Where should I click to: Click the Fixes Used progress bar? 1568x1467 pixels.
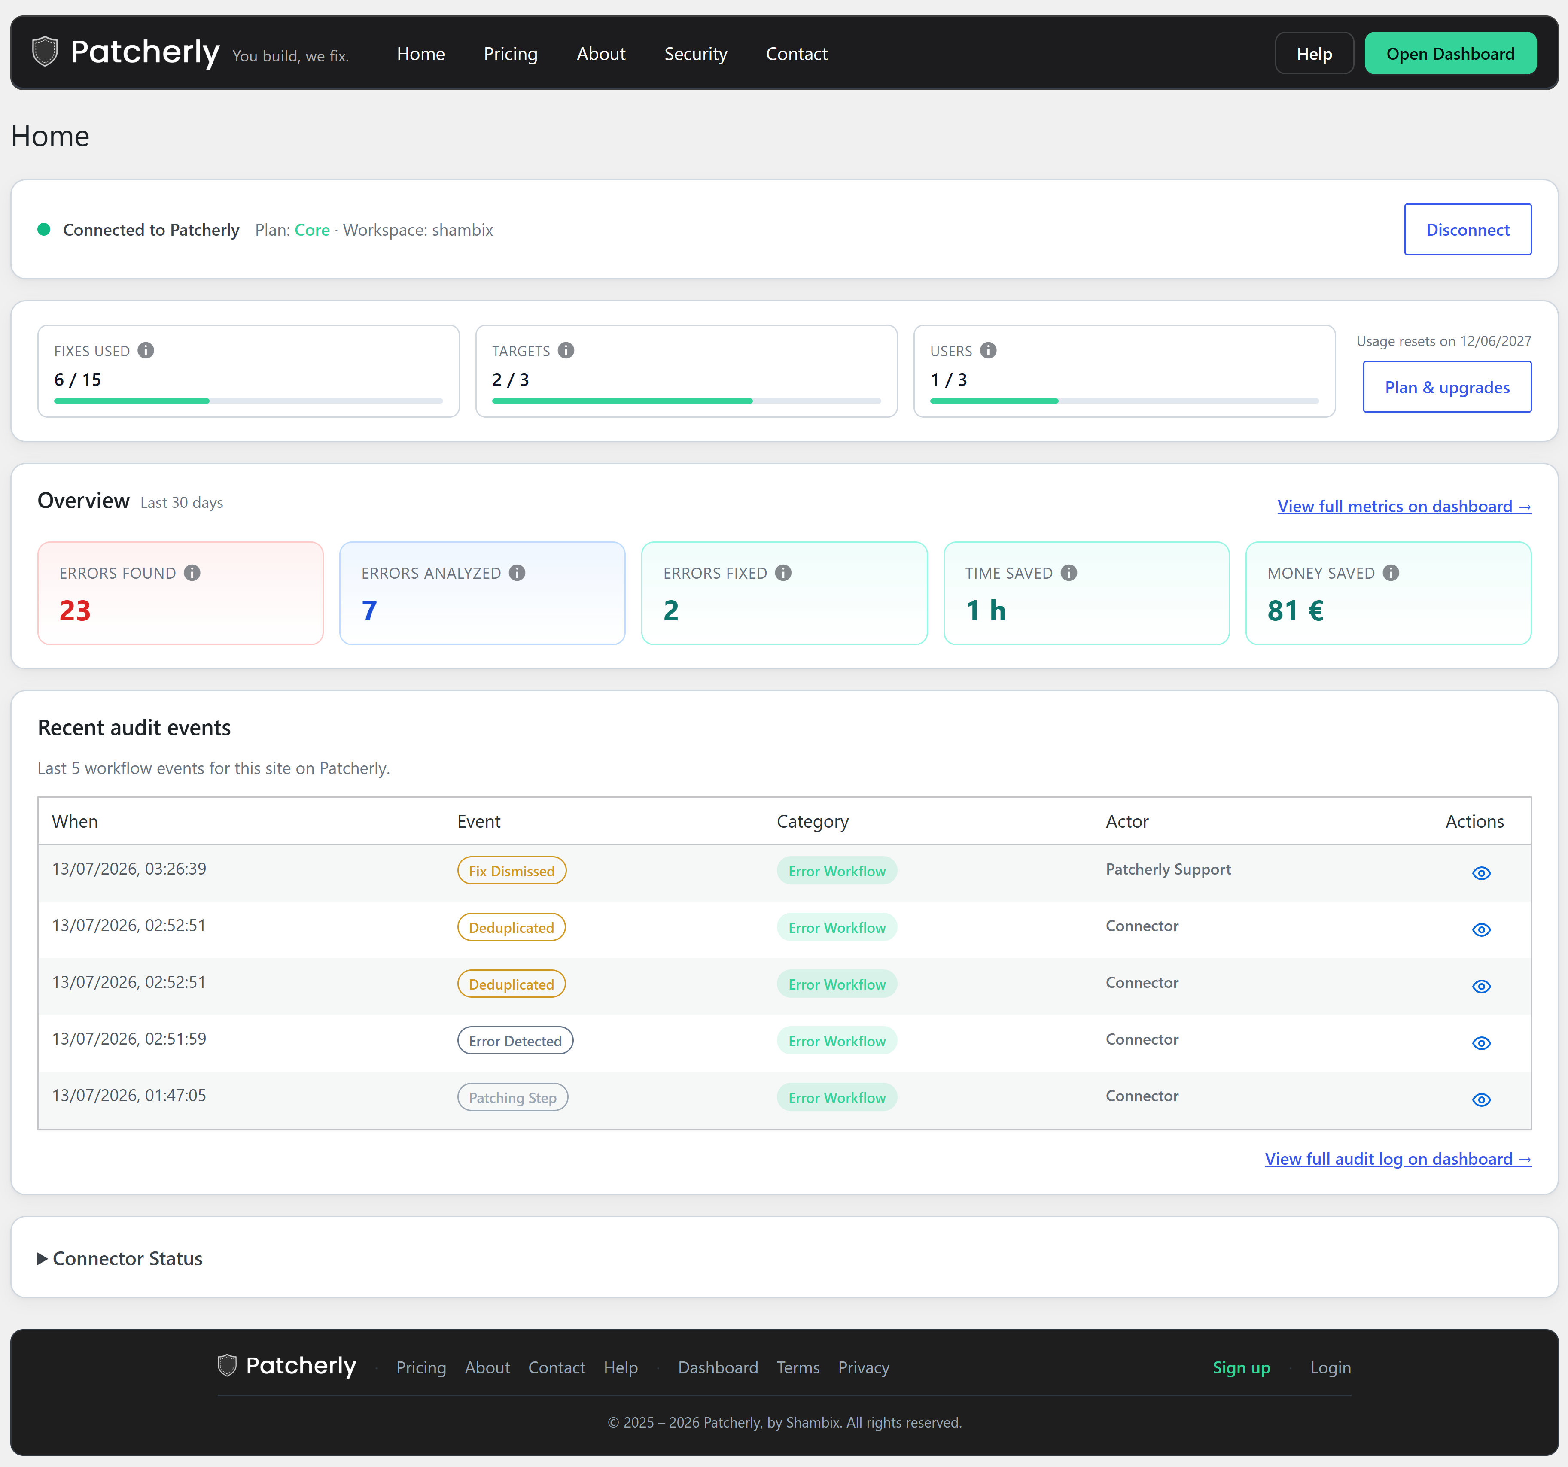[x=249, y=401]
